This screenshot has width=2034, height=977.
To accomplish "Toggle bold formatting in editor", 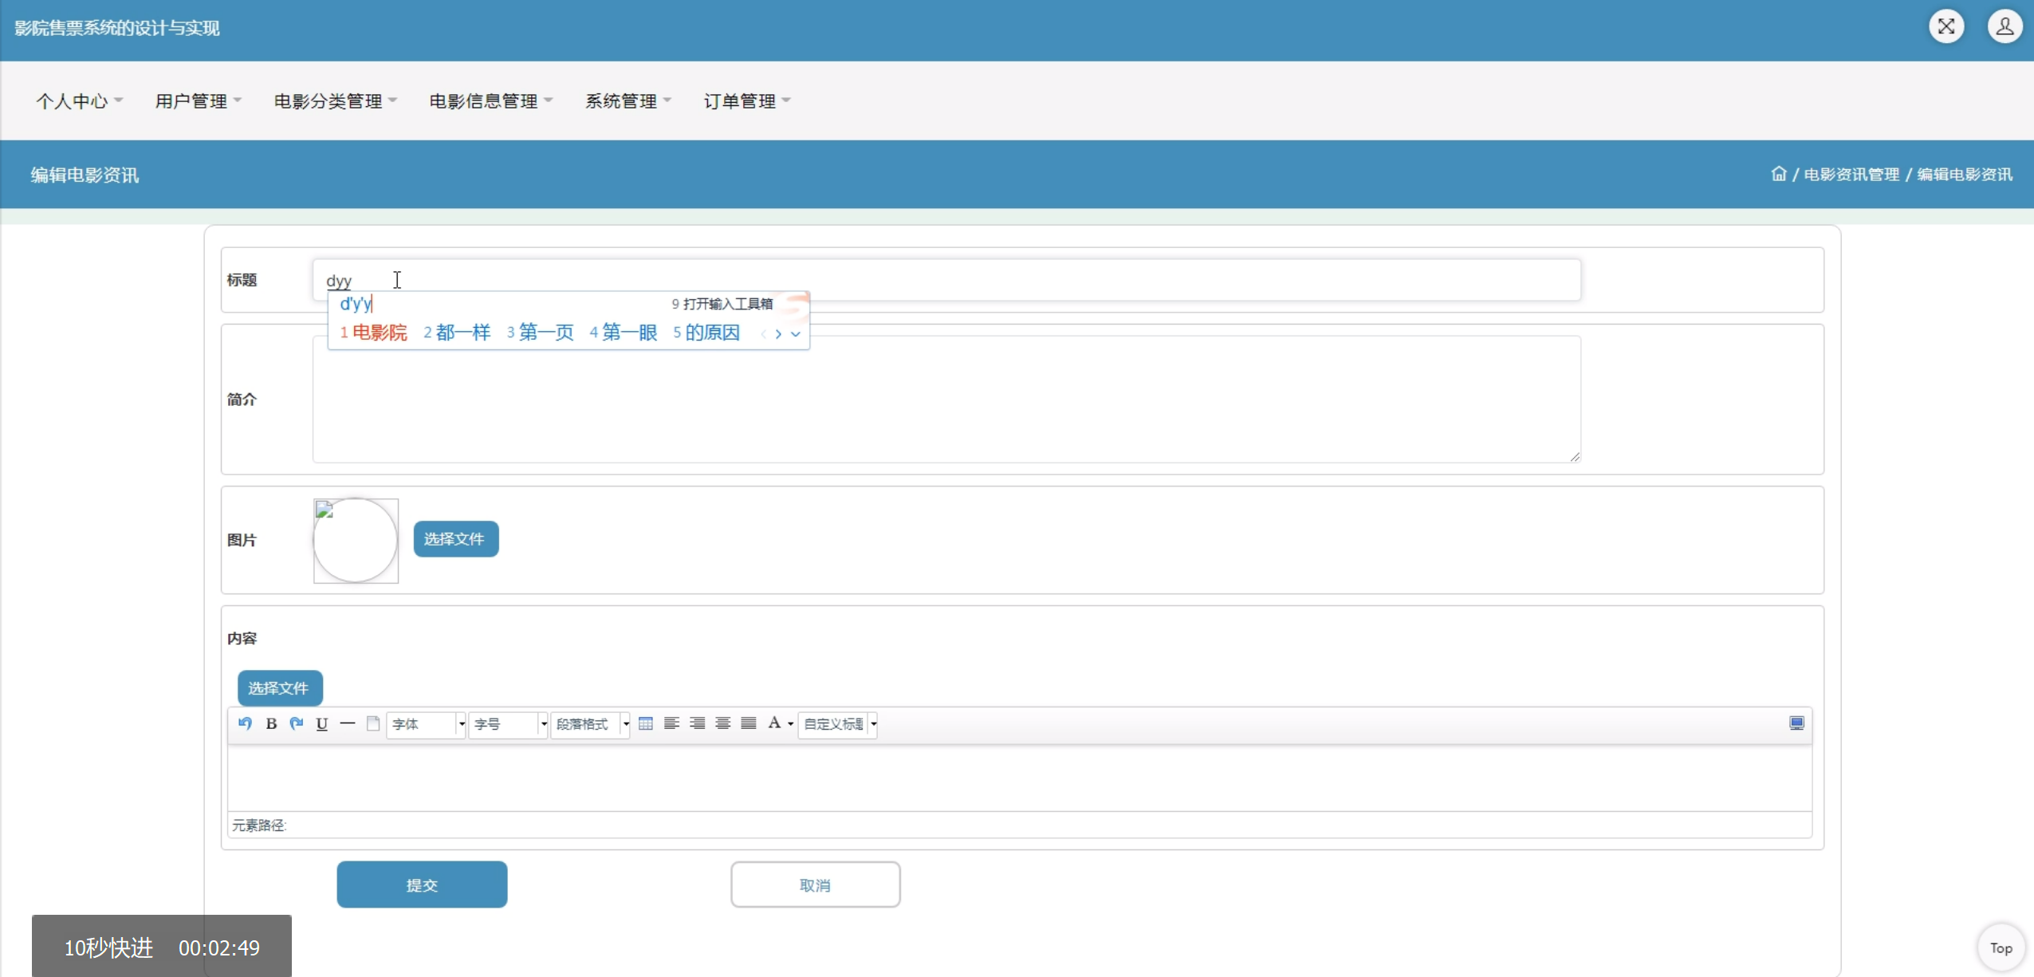I will tap(271, 723).
